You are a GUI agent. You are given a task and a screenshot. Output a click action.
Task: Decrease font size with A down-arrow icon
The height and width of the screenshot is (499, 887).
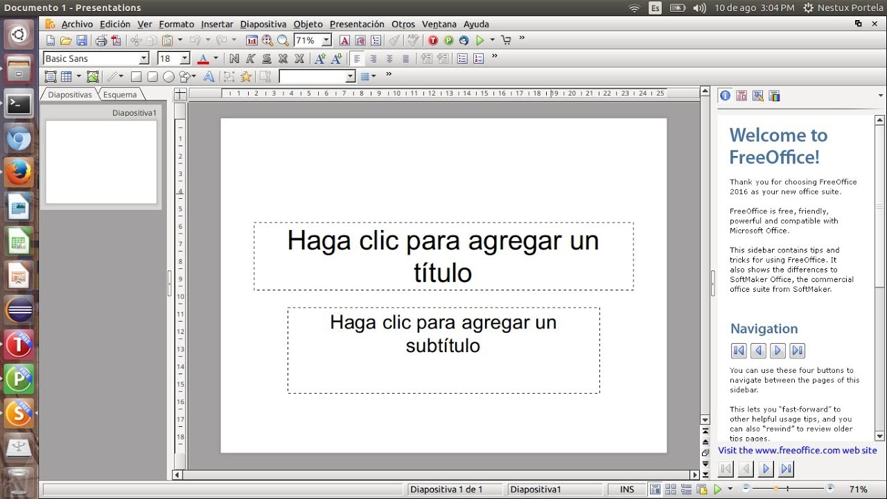coord(336,58)
